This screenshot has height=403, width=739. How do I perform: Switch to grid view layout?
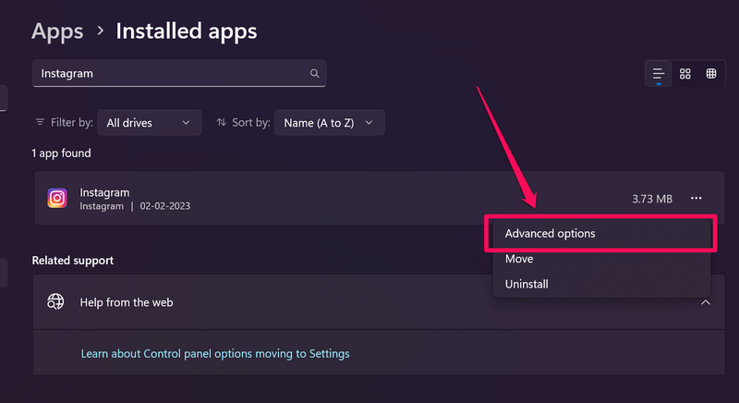(x=685, y=74)
